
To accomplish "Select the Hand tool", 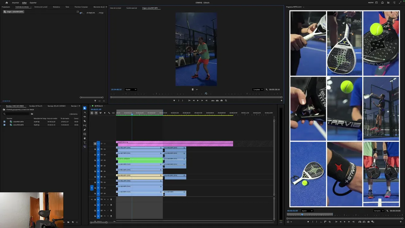I will (x=84, y=138).
